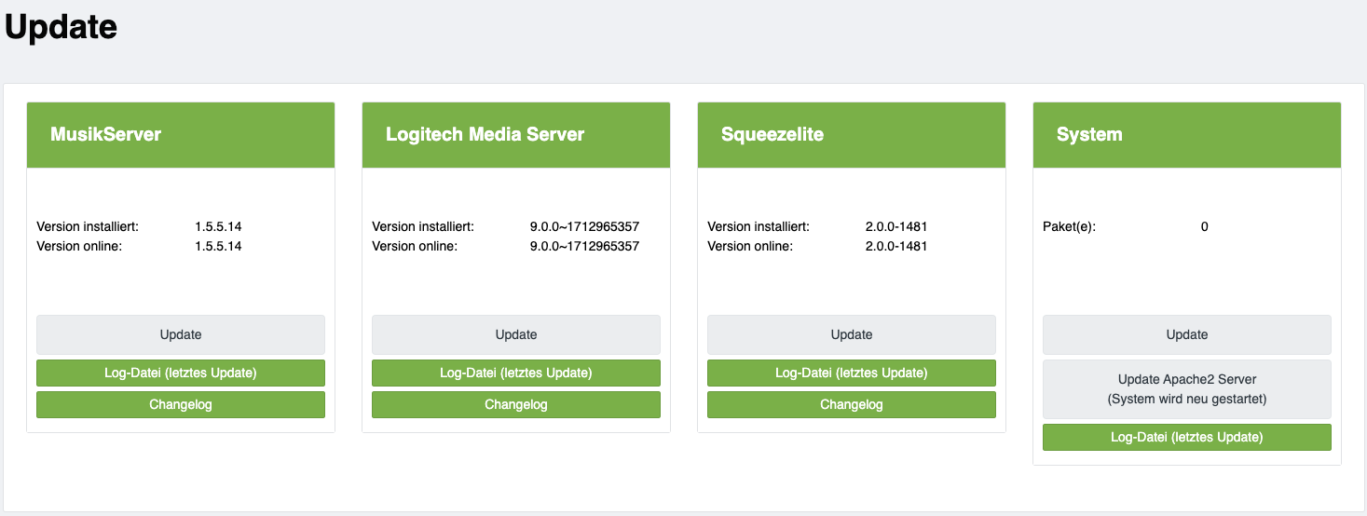The width and height of the screenshot is (1367, 516).
Task: Click Update button in MusikServer card
Action: (x=181, y=334)
